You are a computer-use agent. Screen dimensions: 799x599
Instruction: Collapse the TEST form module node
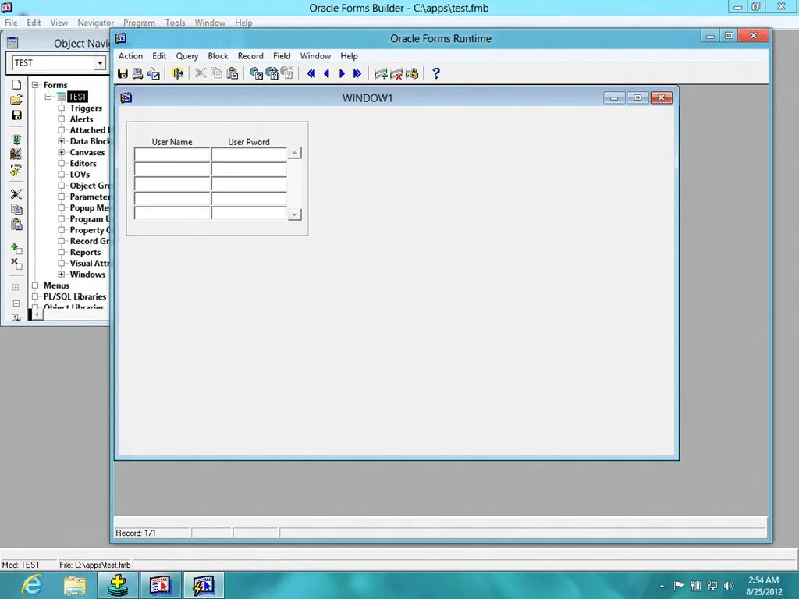[48, 96]
